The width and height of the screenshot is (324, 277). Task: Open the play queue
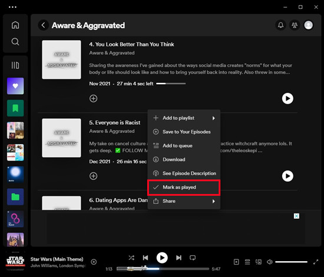(x=247, y=262)
